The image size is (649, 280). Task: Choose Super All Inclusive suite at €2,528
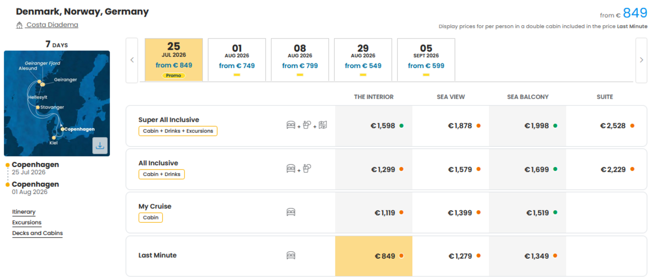coord(606,126)
